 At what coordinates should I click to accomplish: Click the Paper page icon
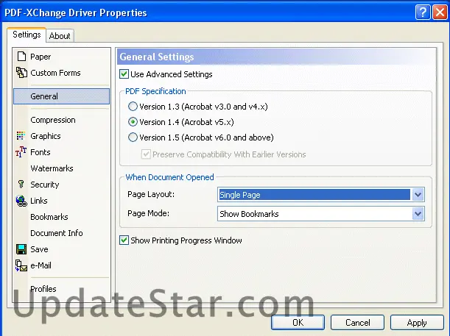tap(21, 57)
